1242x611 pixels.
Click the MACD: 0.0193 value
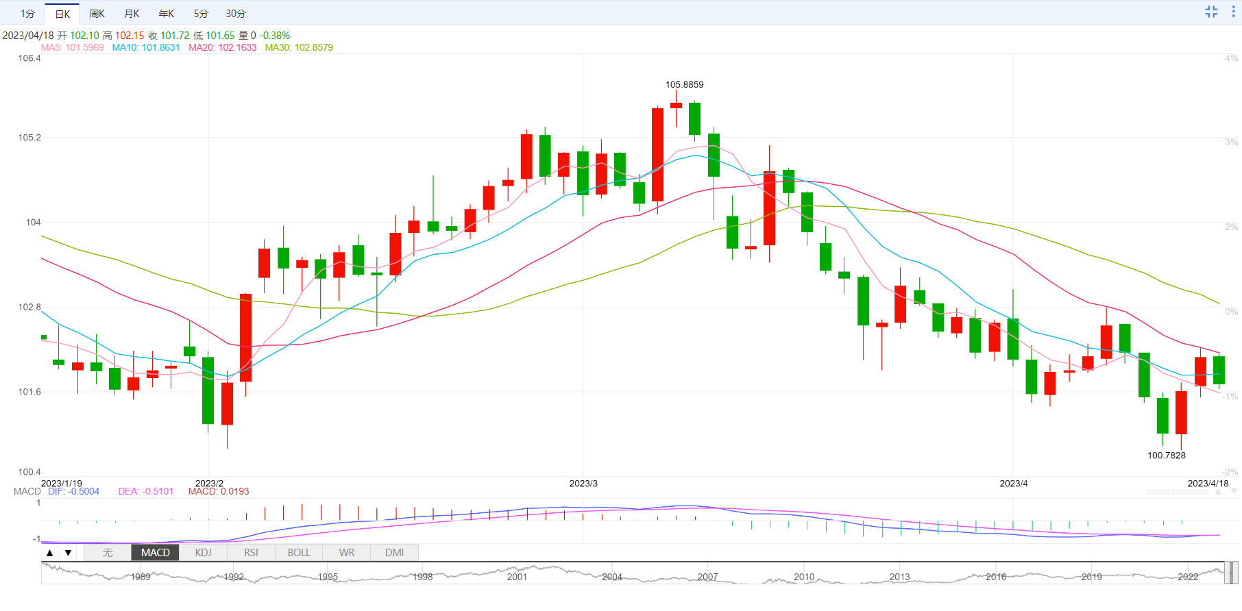(219, 491)
